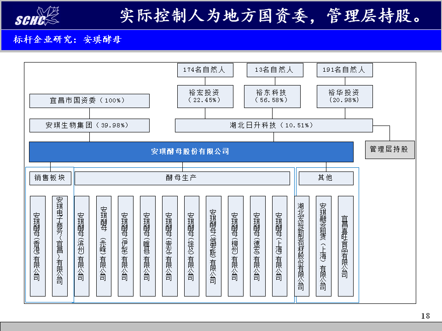Click the 湖北日升科技 (10.51%) box

pyautogui.click(x=273, y=125)
